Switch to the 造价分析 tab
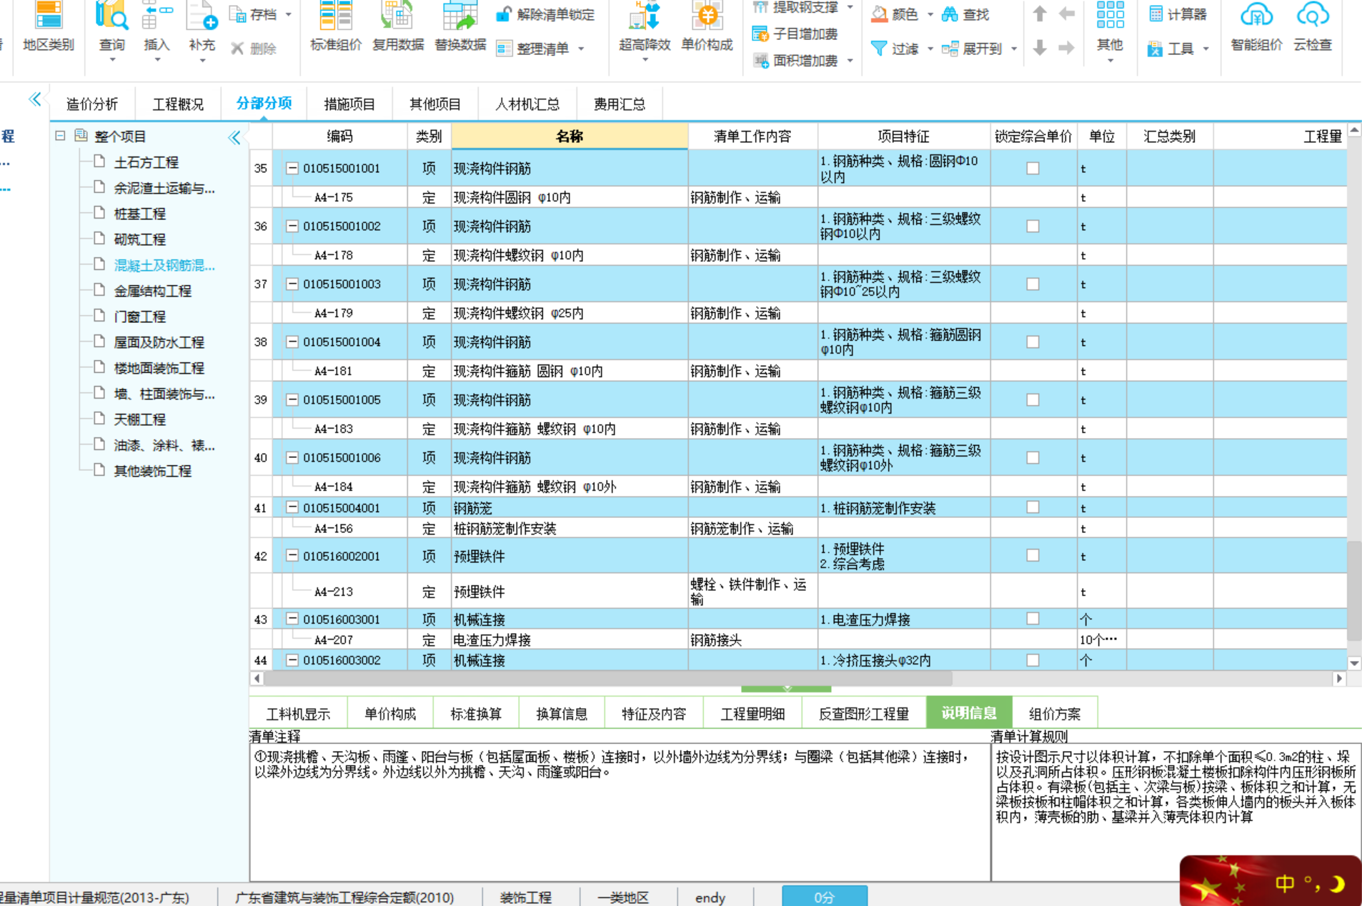1362x906 pixels. (92, 104)
